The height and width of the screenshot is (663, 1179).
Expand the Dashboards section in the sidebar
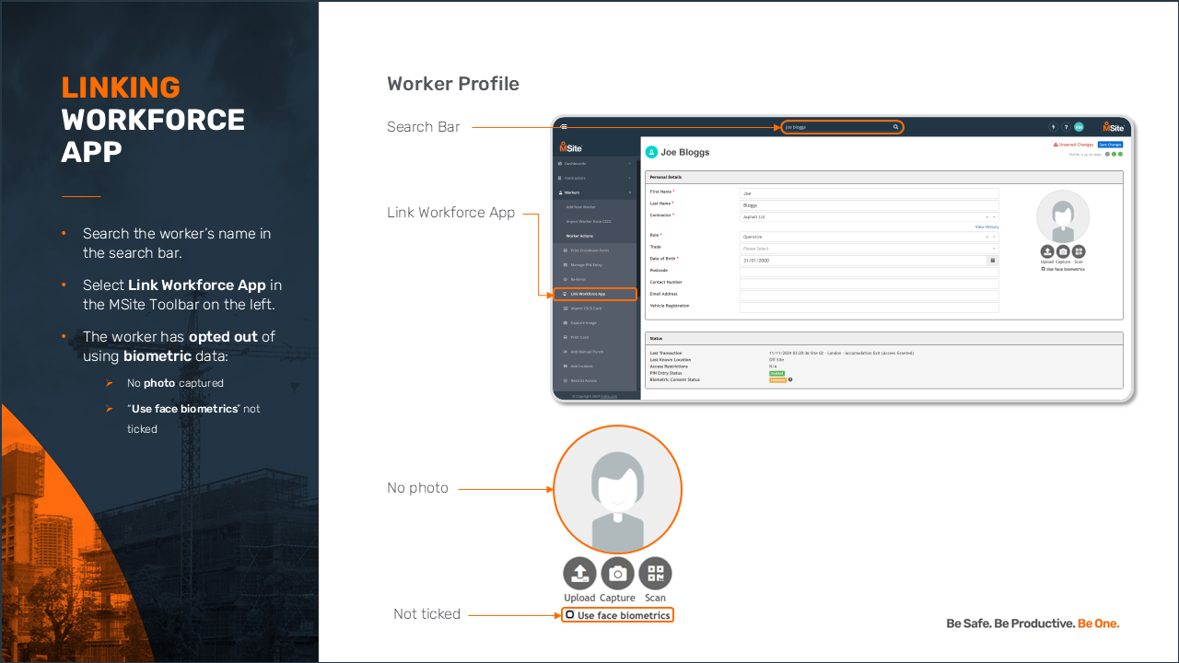click(594, 164)
